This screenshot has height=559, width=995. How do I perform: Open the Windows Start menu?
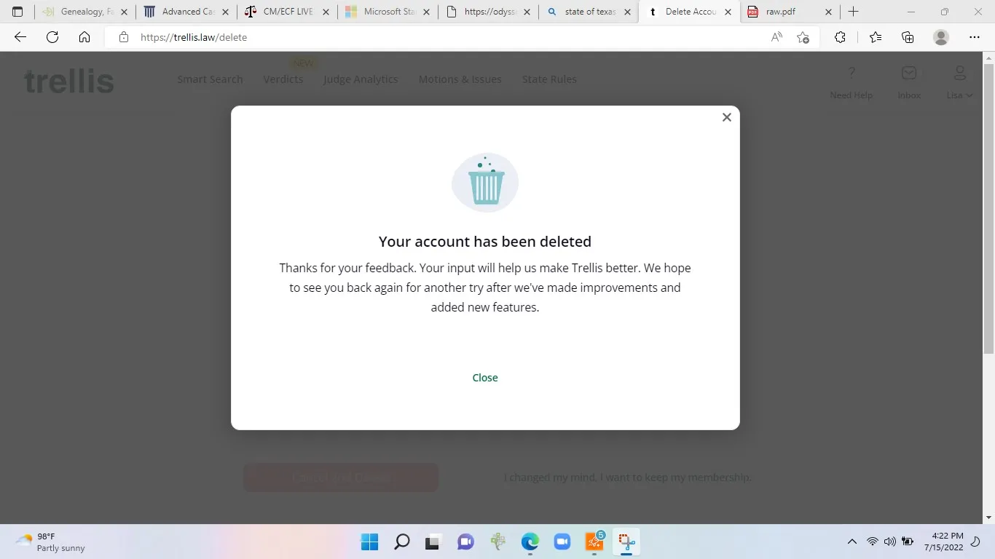370,542
